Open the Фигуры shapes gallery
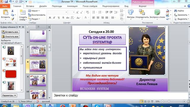 point(131,14)
